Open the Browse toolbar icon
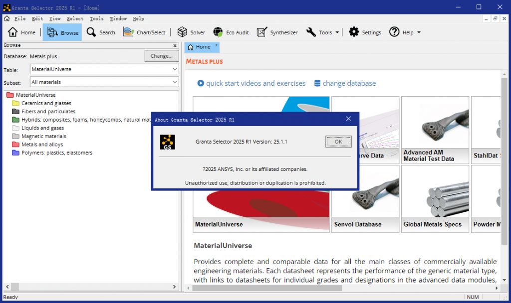This screenshot has height=303, width=511. [x=52, y=32]
